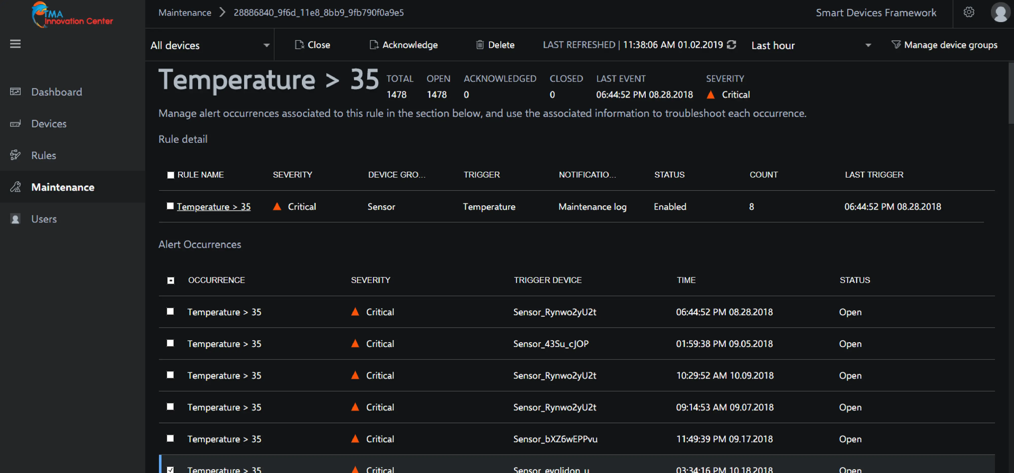
Task: Open the All devices dropdown
Action: click(x=210, y=45)
